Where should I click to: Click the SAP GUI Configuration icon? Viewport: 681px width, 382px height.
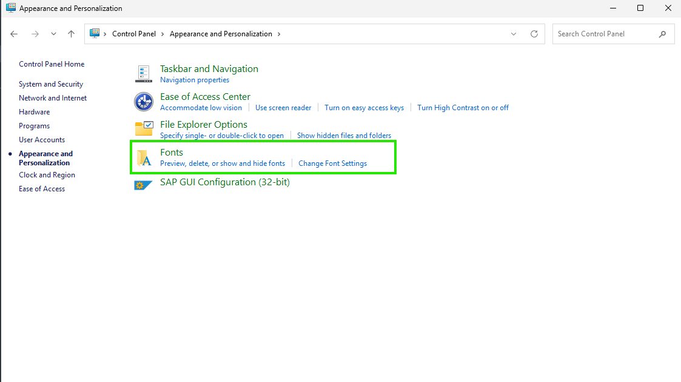click(143, 185)
